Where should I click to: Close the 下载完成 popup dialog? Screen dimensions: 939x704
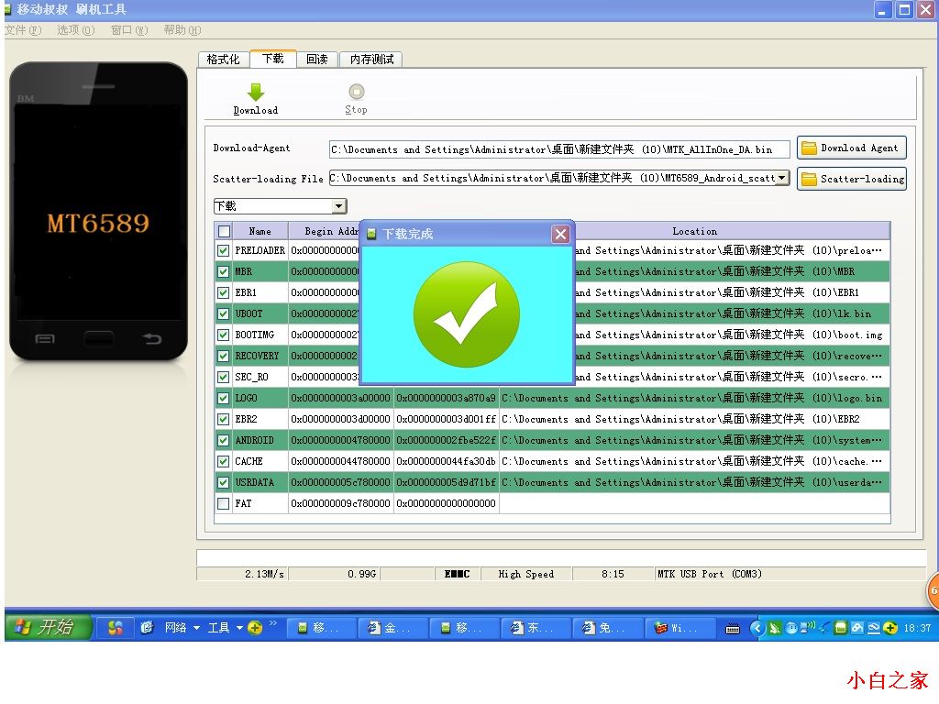point(560,234)
